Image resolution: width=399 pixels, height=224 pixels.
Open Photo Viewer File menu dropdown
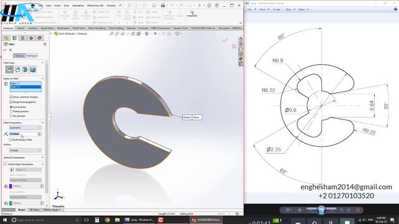click(251, 9)
